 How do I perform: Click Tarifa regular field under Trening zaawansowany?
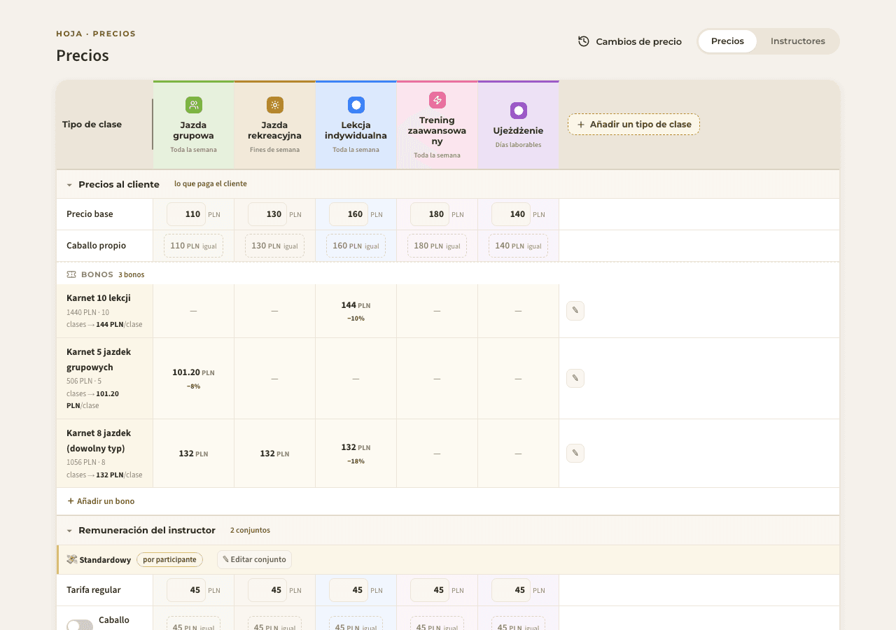(x=430, y=590)
